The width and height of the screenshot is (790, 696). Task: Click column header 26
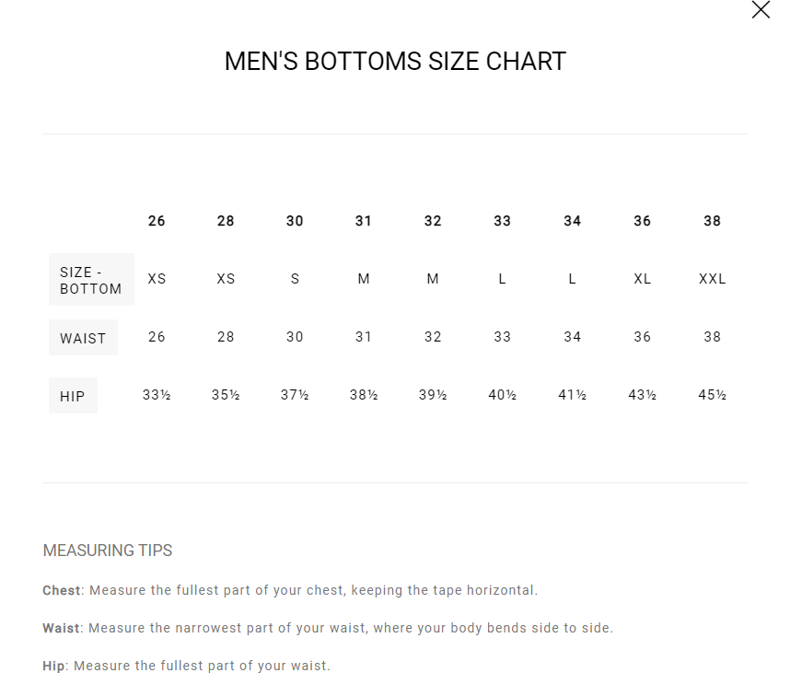[157, 221]
